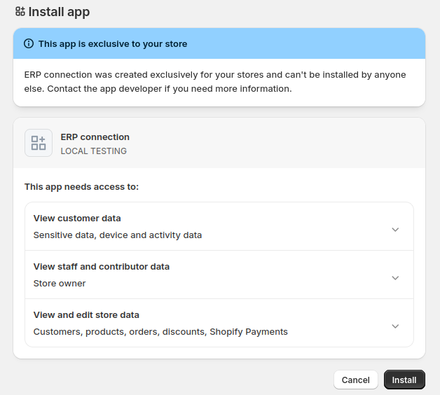Click the exclusive app description paragraph
Viewport: 440px width, 395px height.
(x=215, y=82)
